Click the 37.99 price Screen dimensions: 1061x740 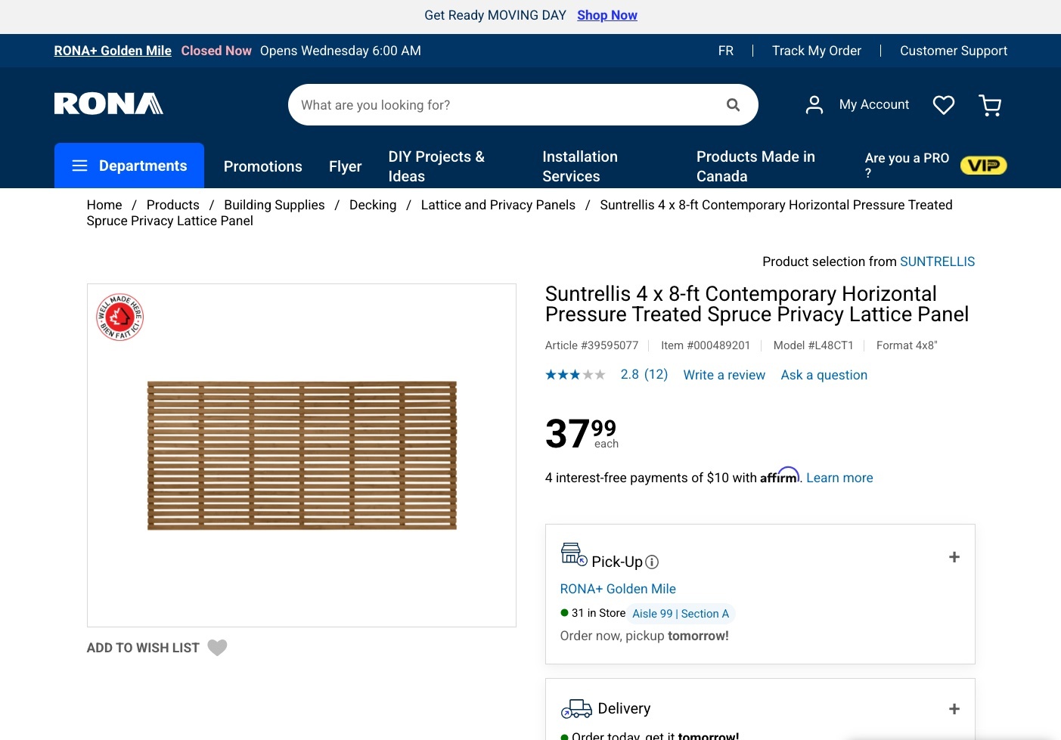(582, 433)
